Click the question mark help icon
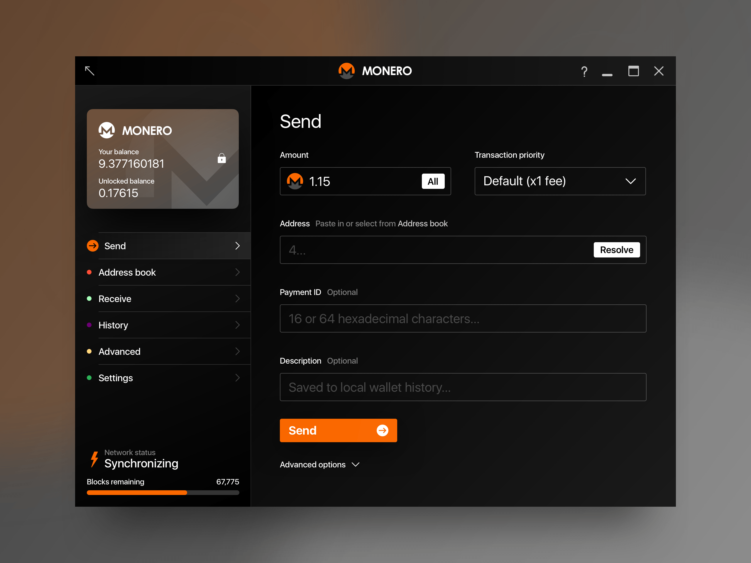The image size is (751, 563). coord(584,71)
